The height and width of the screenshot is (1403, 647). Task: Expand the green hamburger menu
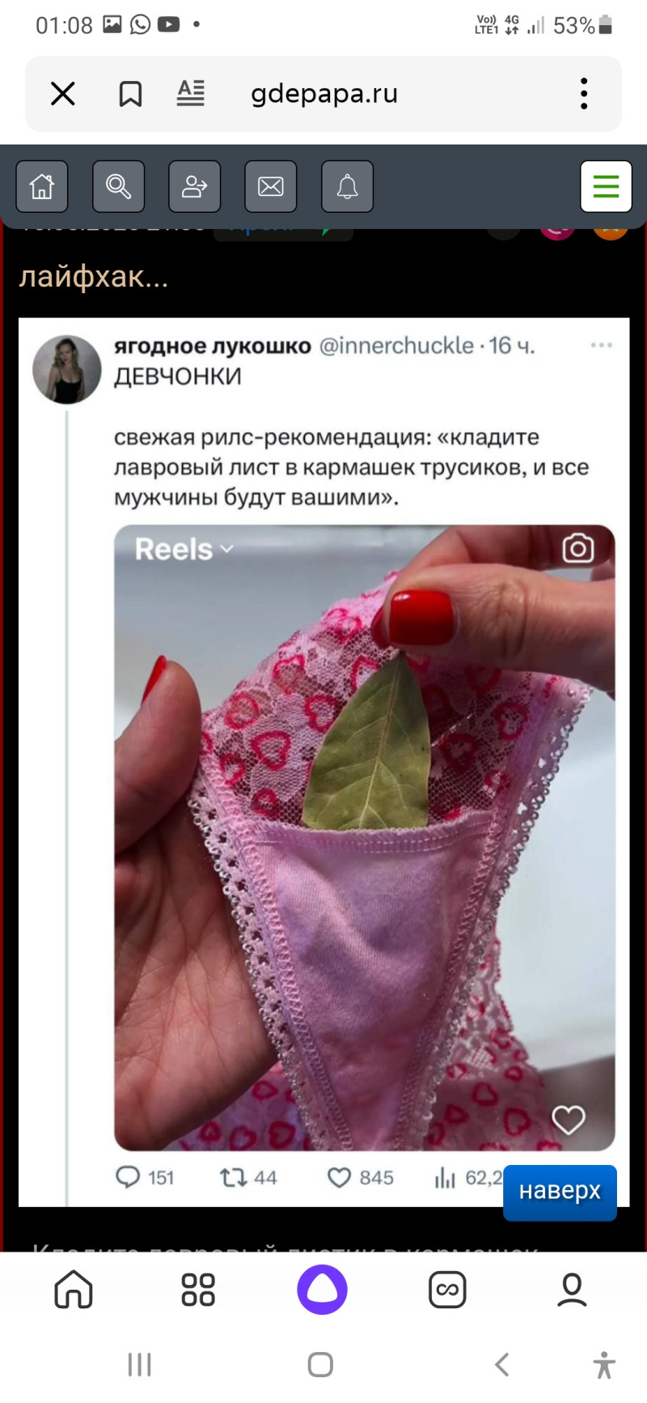(x=606, y=186)
